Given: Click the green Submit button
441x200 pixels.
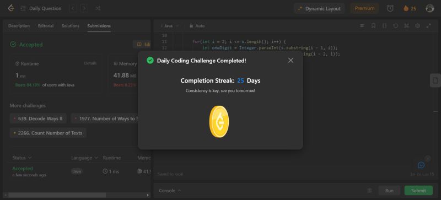Looking at the screenshot, I should 418,191.
